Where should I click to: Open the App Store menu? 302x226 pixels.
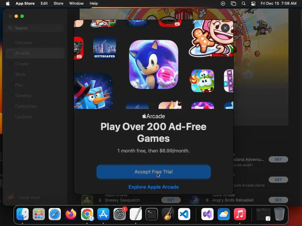25,4
